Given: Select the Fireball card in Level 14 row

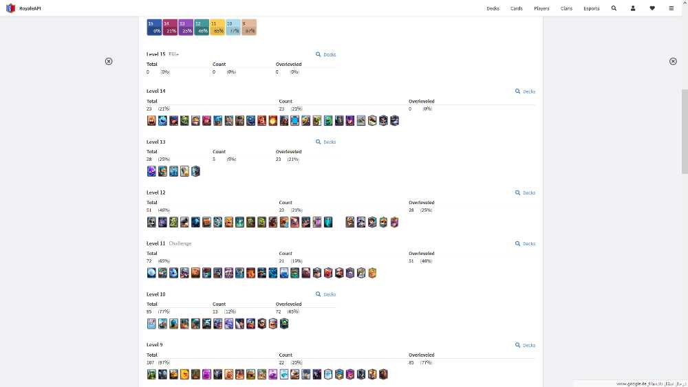Looking at the screenshot, I should [x=273, y=120].
